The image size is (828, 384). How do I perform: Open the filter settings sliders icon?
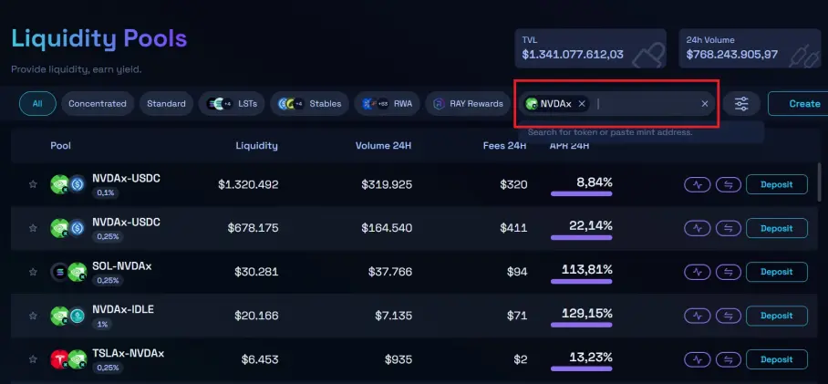741,104
